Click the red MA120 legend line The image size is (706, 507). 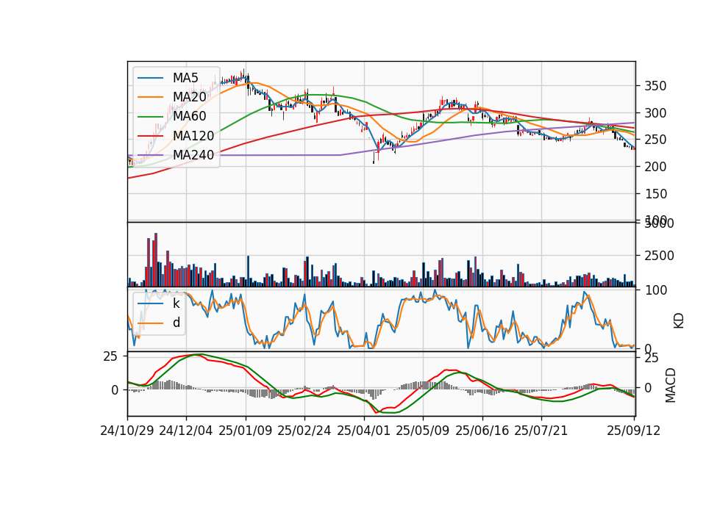(150, 135)
